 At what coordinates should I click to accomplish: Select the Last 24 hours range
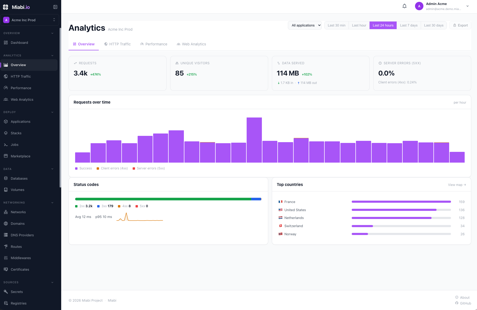pos(383,25)
